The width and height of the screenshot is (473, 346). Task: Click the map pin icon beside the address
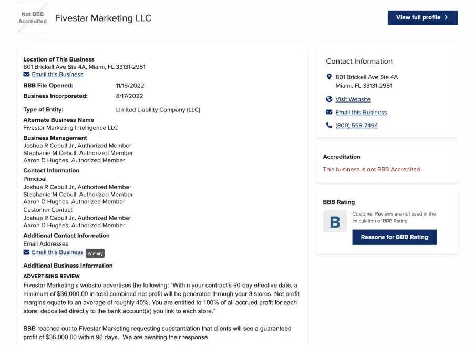coord(329,77)
